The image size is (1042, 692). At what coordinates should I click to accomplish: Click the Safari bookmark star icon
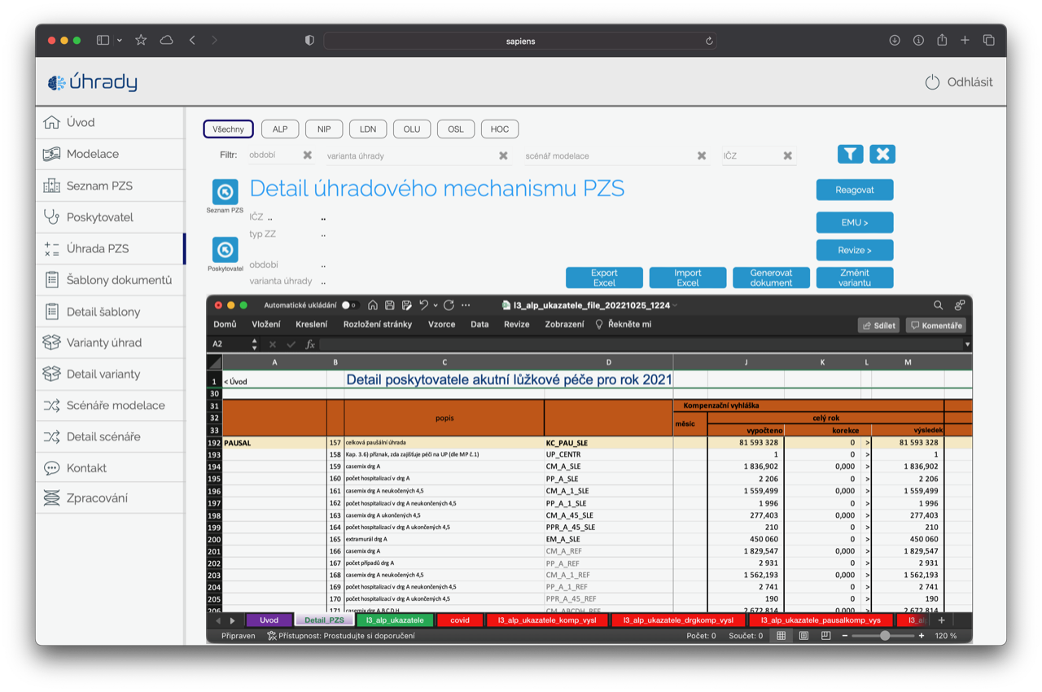[x=141, y=40]
